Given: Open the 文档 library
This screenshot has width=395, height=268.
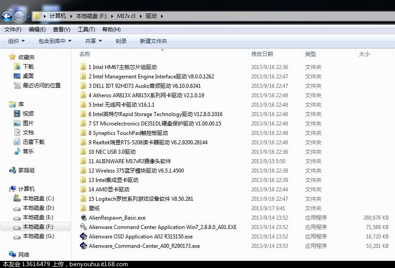Looking at the screenshot, I should point(24,133).
